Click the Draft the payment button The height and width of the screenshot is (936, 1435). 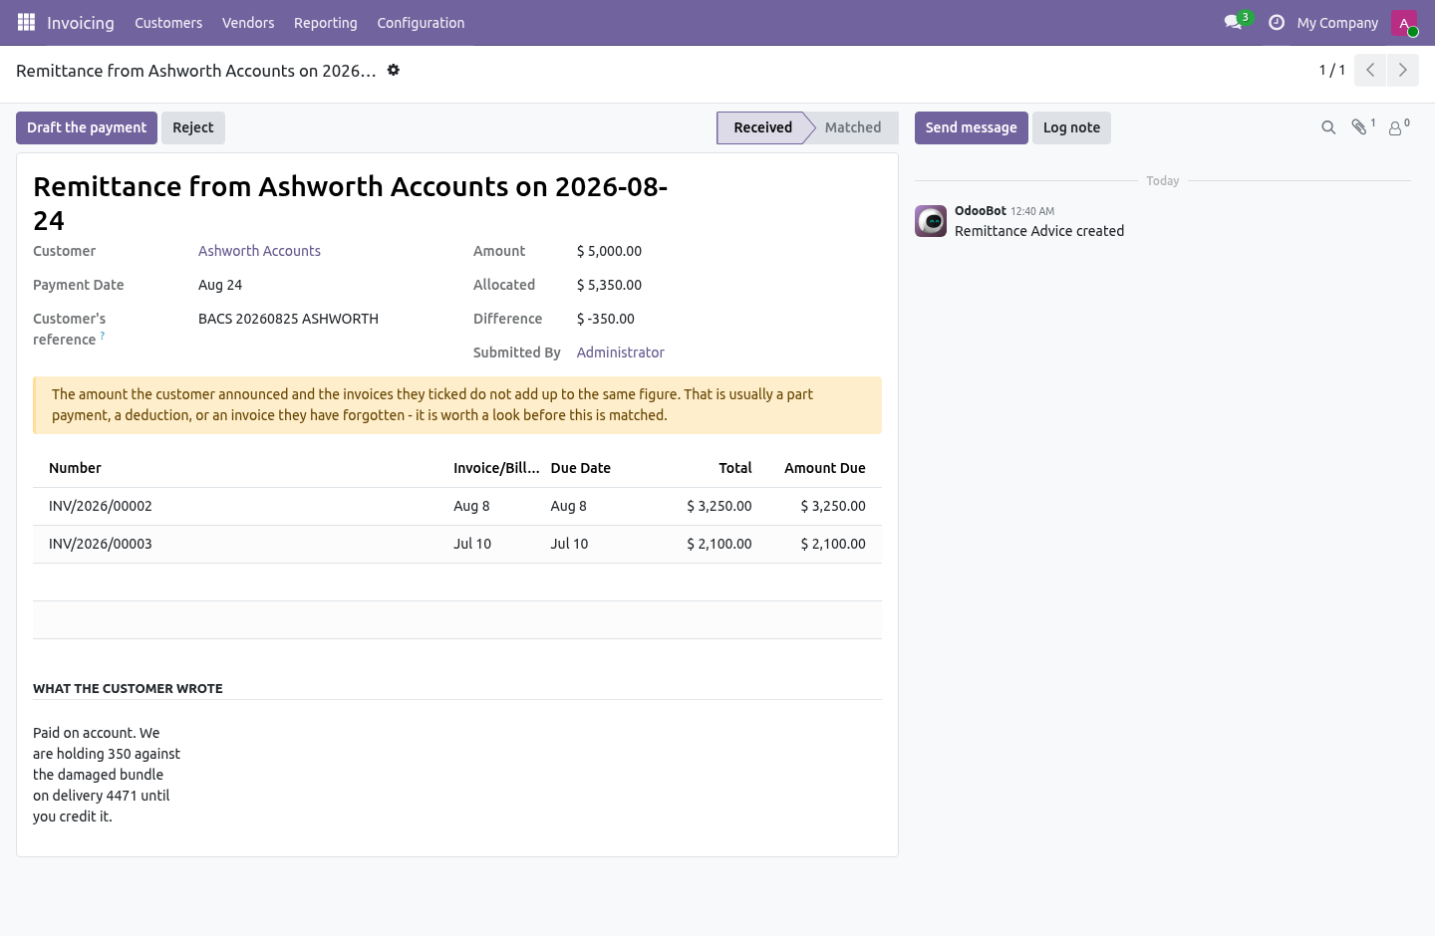(x=87, y=127)
